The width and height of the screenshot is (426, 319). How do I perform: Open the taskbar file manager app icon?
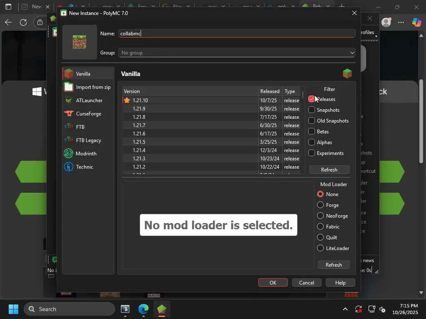125,309
